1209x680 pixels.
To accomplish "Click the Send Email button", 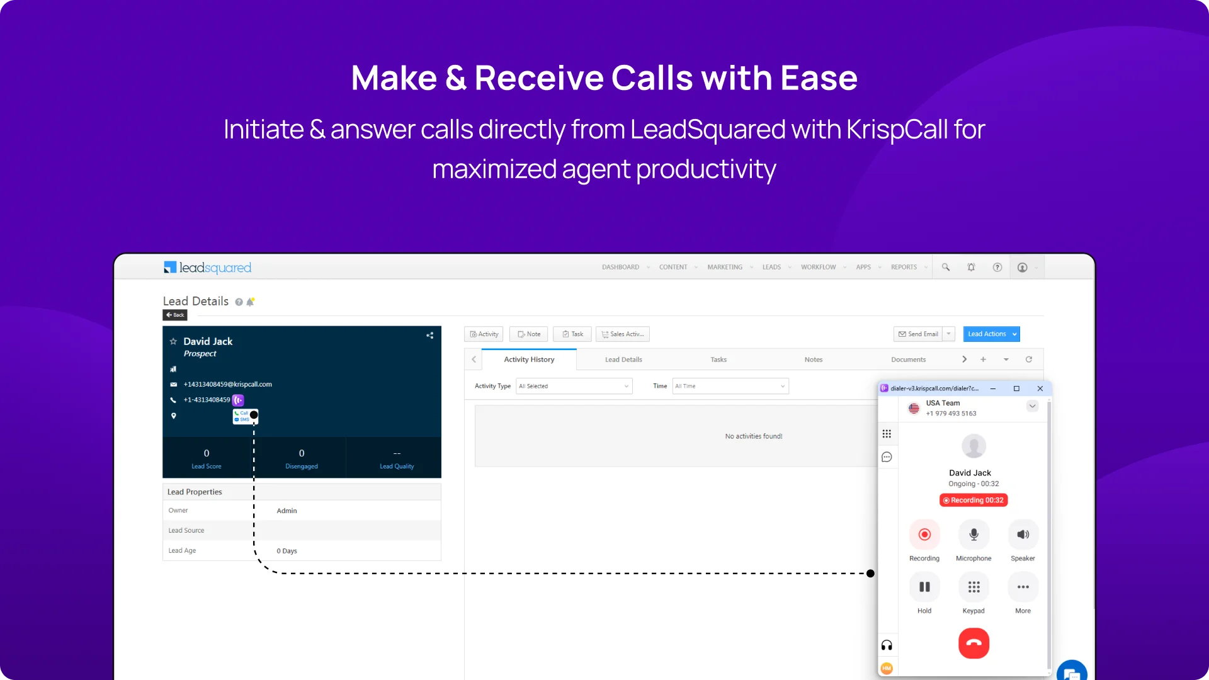I will point(918,334).
